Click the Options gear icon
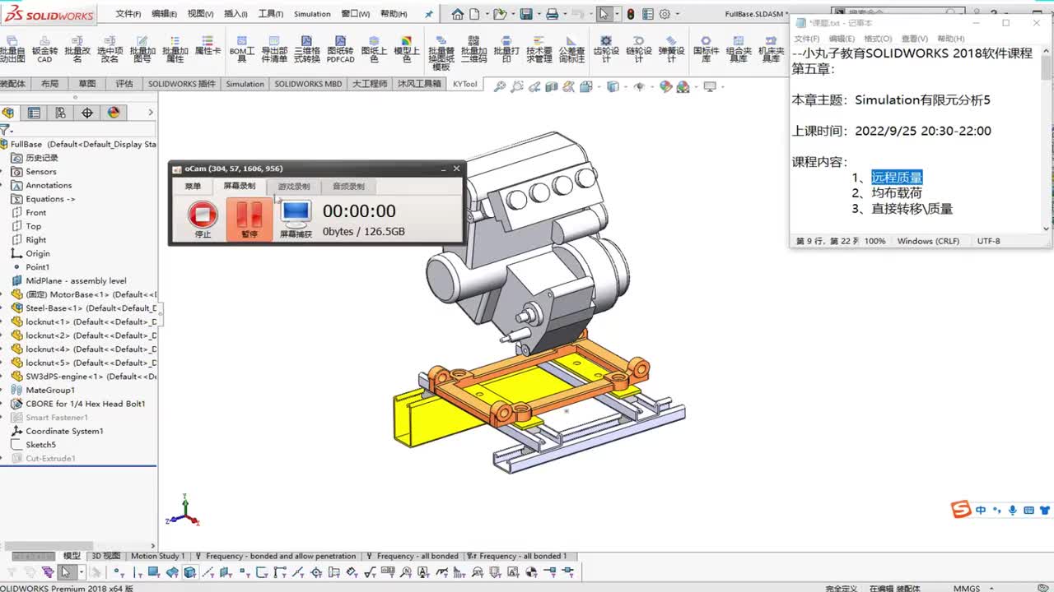 coord(665,14)
